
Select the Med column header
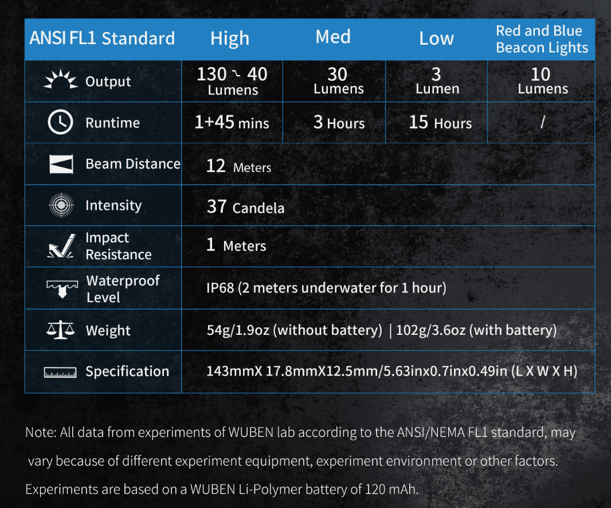coord(332,37)
